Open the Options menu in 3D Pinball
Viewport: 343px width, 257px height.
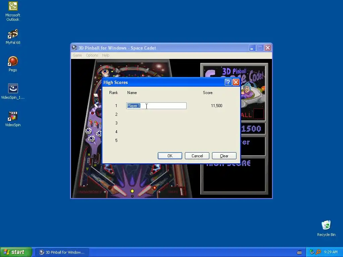coord(92,55)
